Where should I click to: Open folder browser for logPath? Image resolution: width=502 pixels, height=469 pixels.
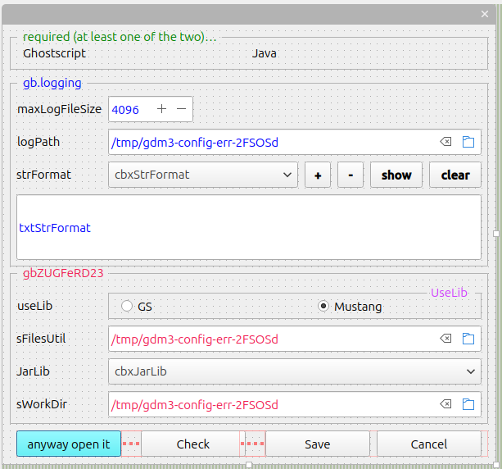click(x=468, y=142)
